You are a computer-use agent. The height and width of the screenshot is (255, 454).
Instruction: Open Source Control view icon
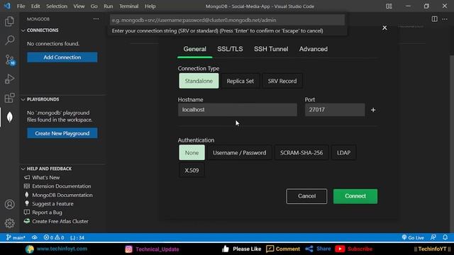tap(9, 59)
